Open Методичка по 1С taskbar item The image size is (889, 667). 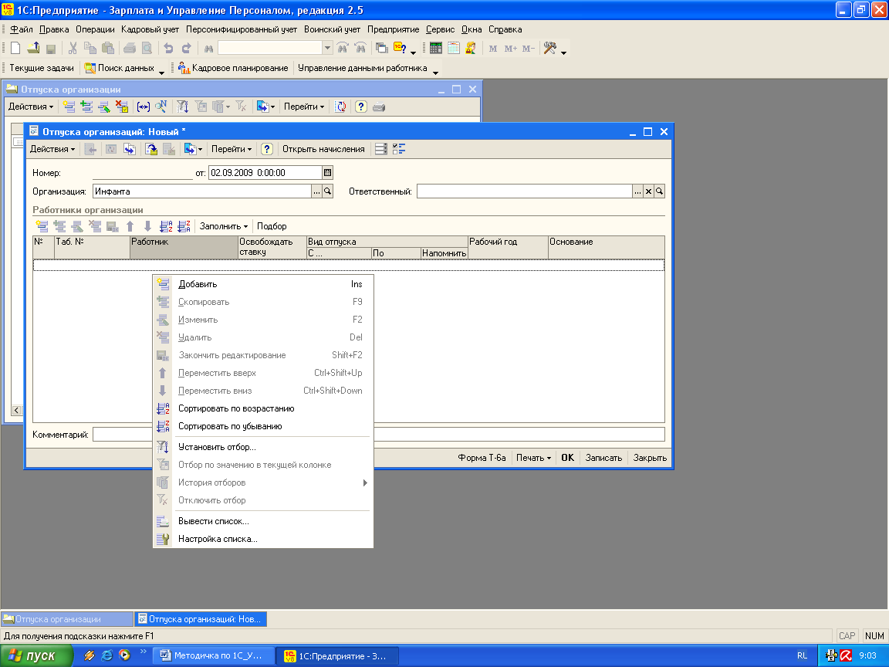tap(215, 655)
